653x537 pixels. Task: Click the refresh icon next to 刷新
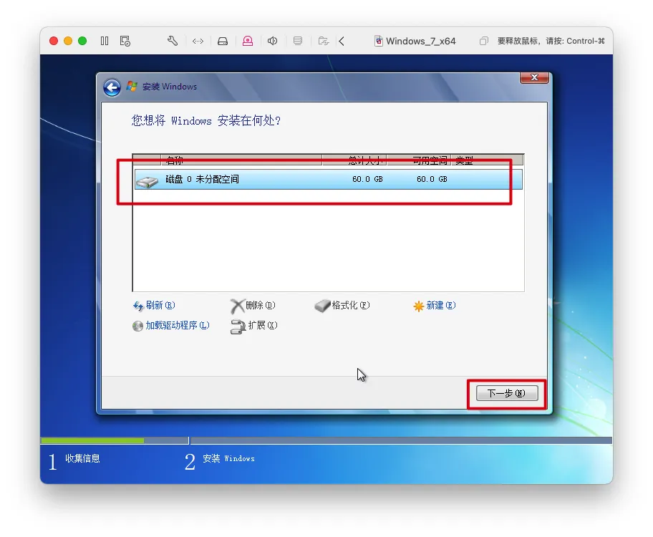138,306
